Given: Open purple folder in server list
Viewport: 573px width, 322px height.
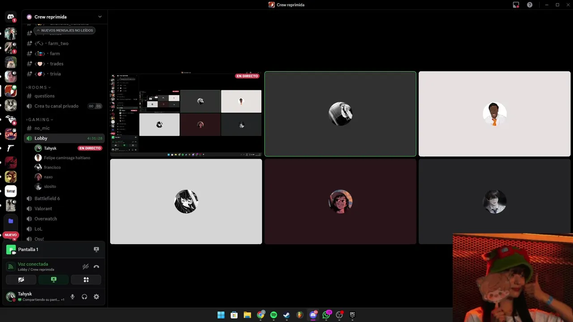Looking at the screenshot, I should [x=11, y=221].
